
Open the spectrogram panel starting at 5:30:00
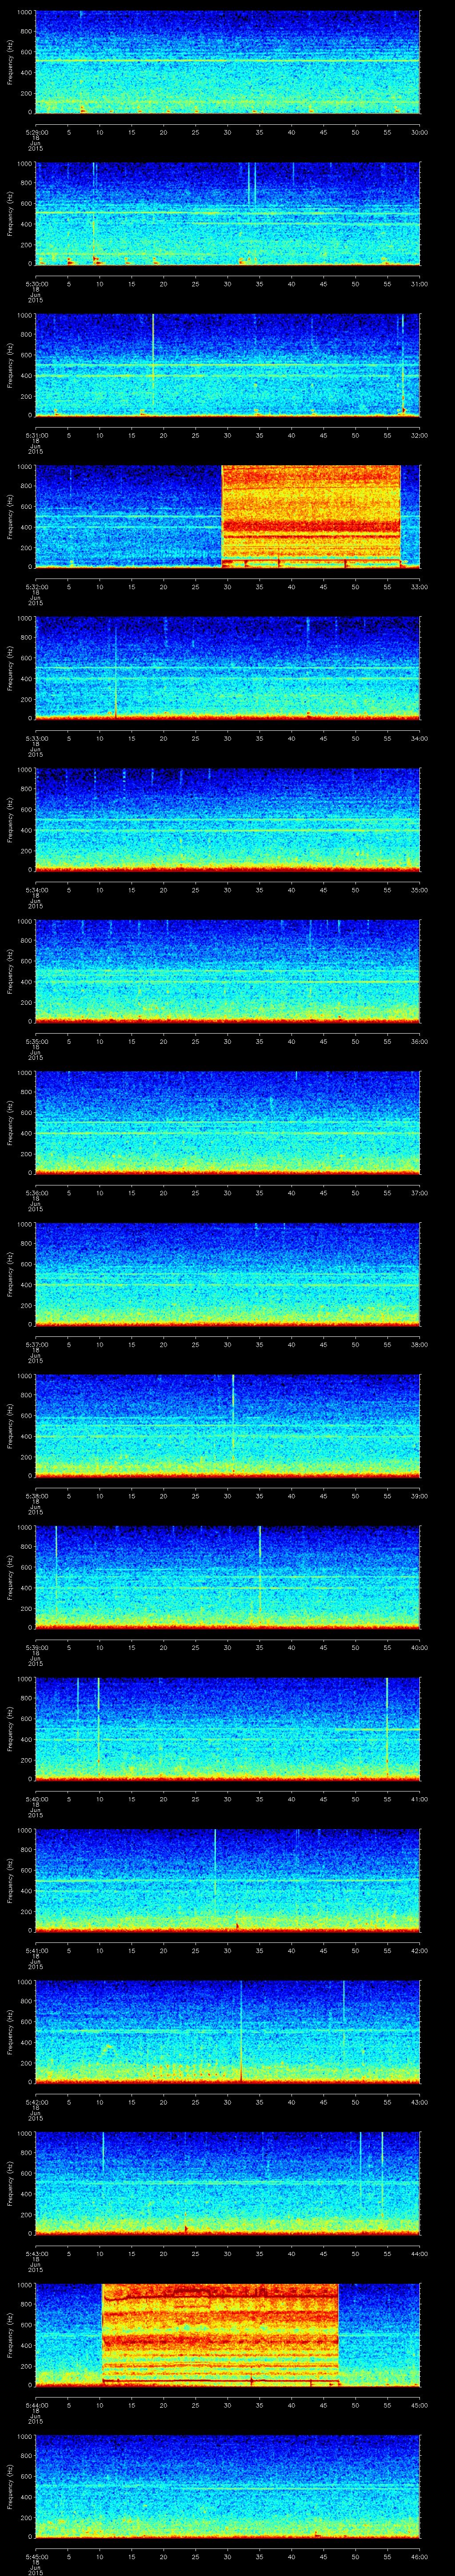coord(227,214)
